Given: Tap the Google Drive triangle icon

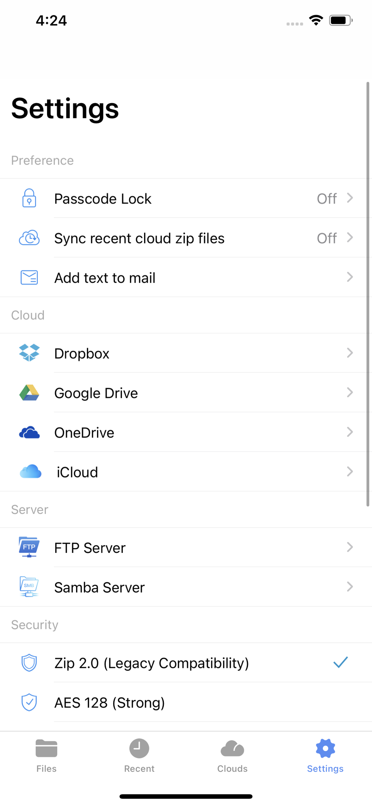Looking at the screenshot, I should 29,393.
